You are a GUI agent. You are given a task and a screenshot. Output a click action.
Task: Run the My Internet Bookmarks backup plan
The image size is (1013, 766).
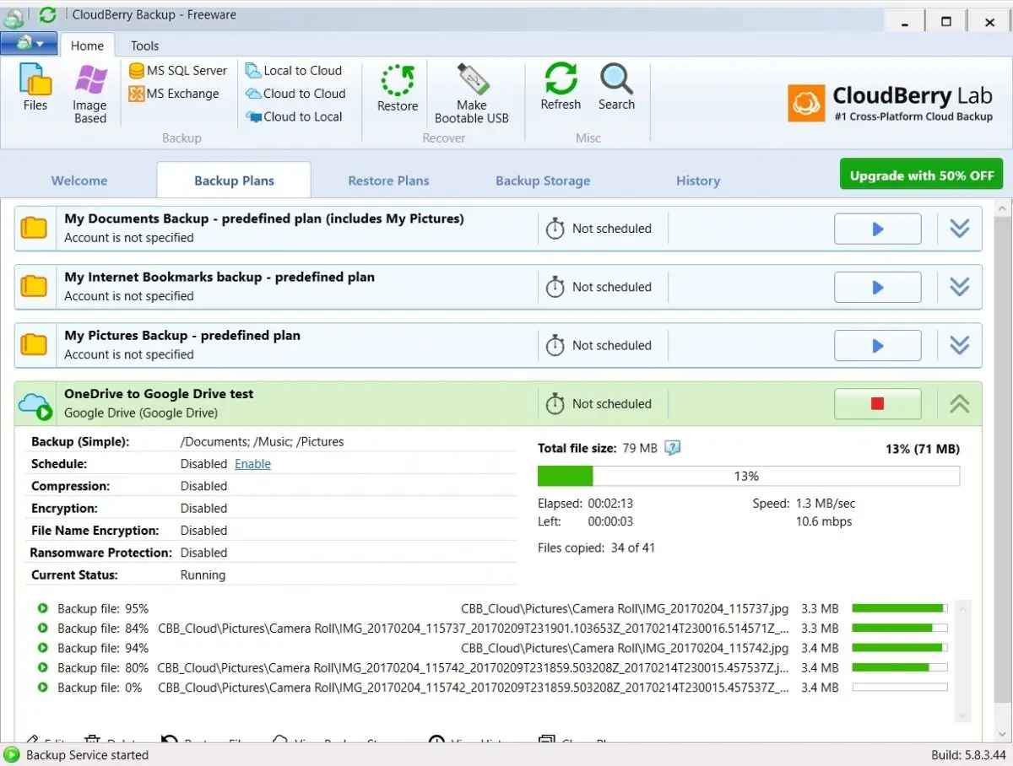(x=877, y=287)
